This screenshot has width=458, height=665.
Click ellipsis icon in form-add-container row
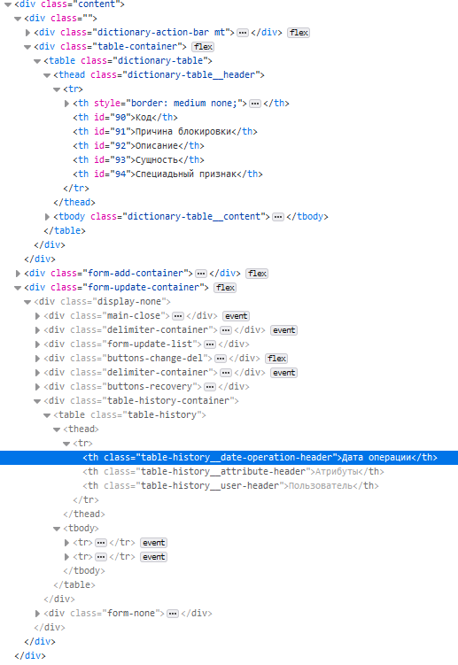(x=201, y=274)
